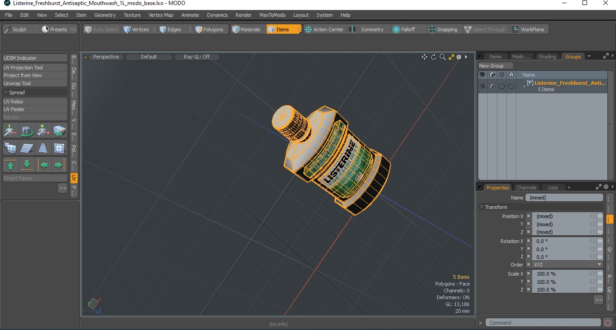
Task: Click the Project from View button
Action: coord(35,75)
